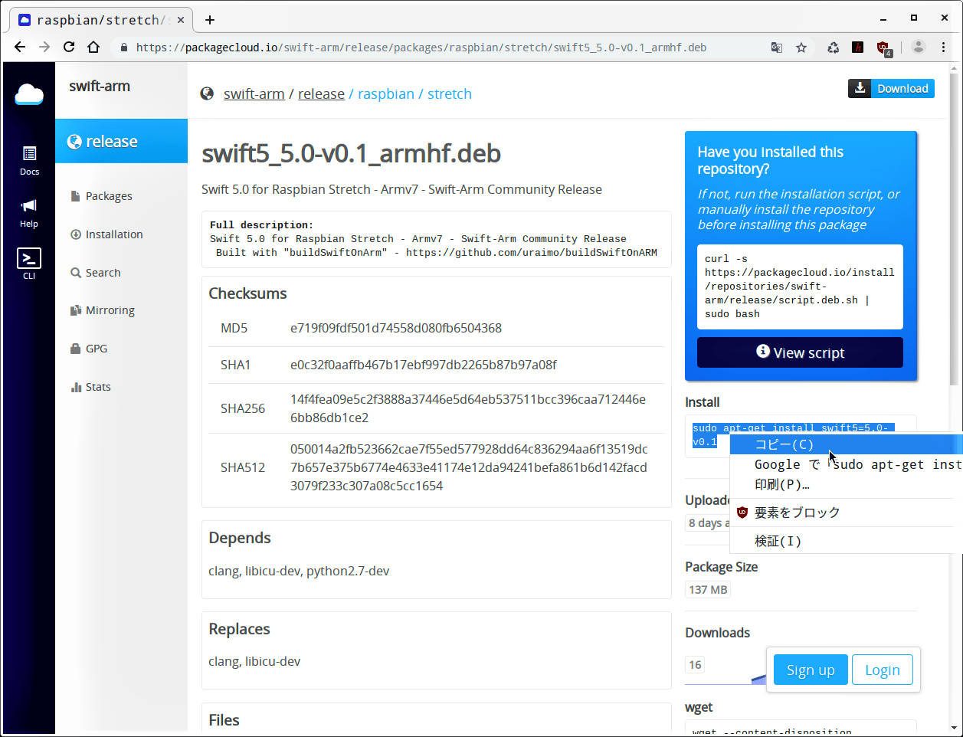Click the packagecloud cloud logo
963x737 pixels.
pyautogui.click(x=29, y=95)
